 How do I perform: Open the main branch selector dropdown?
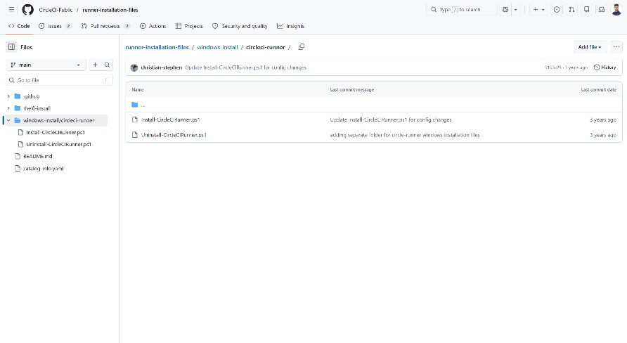click(x=46, y=65)
